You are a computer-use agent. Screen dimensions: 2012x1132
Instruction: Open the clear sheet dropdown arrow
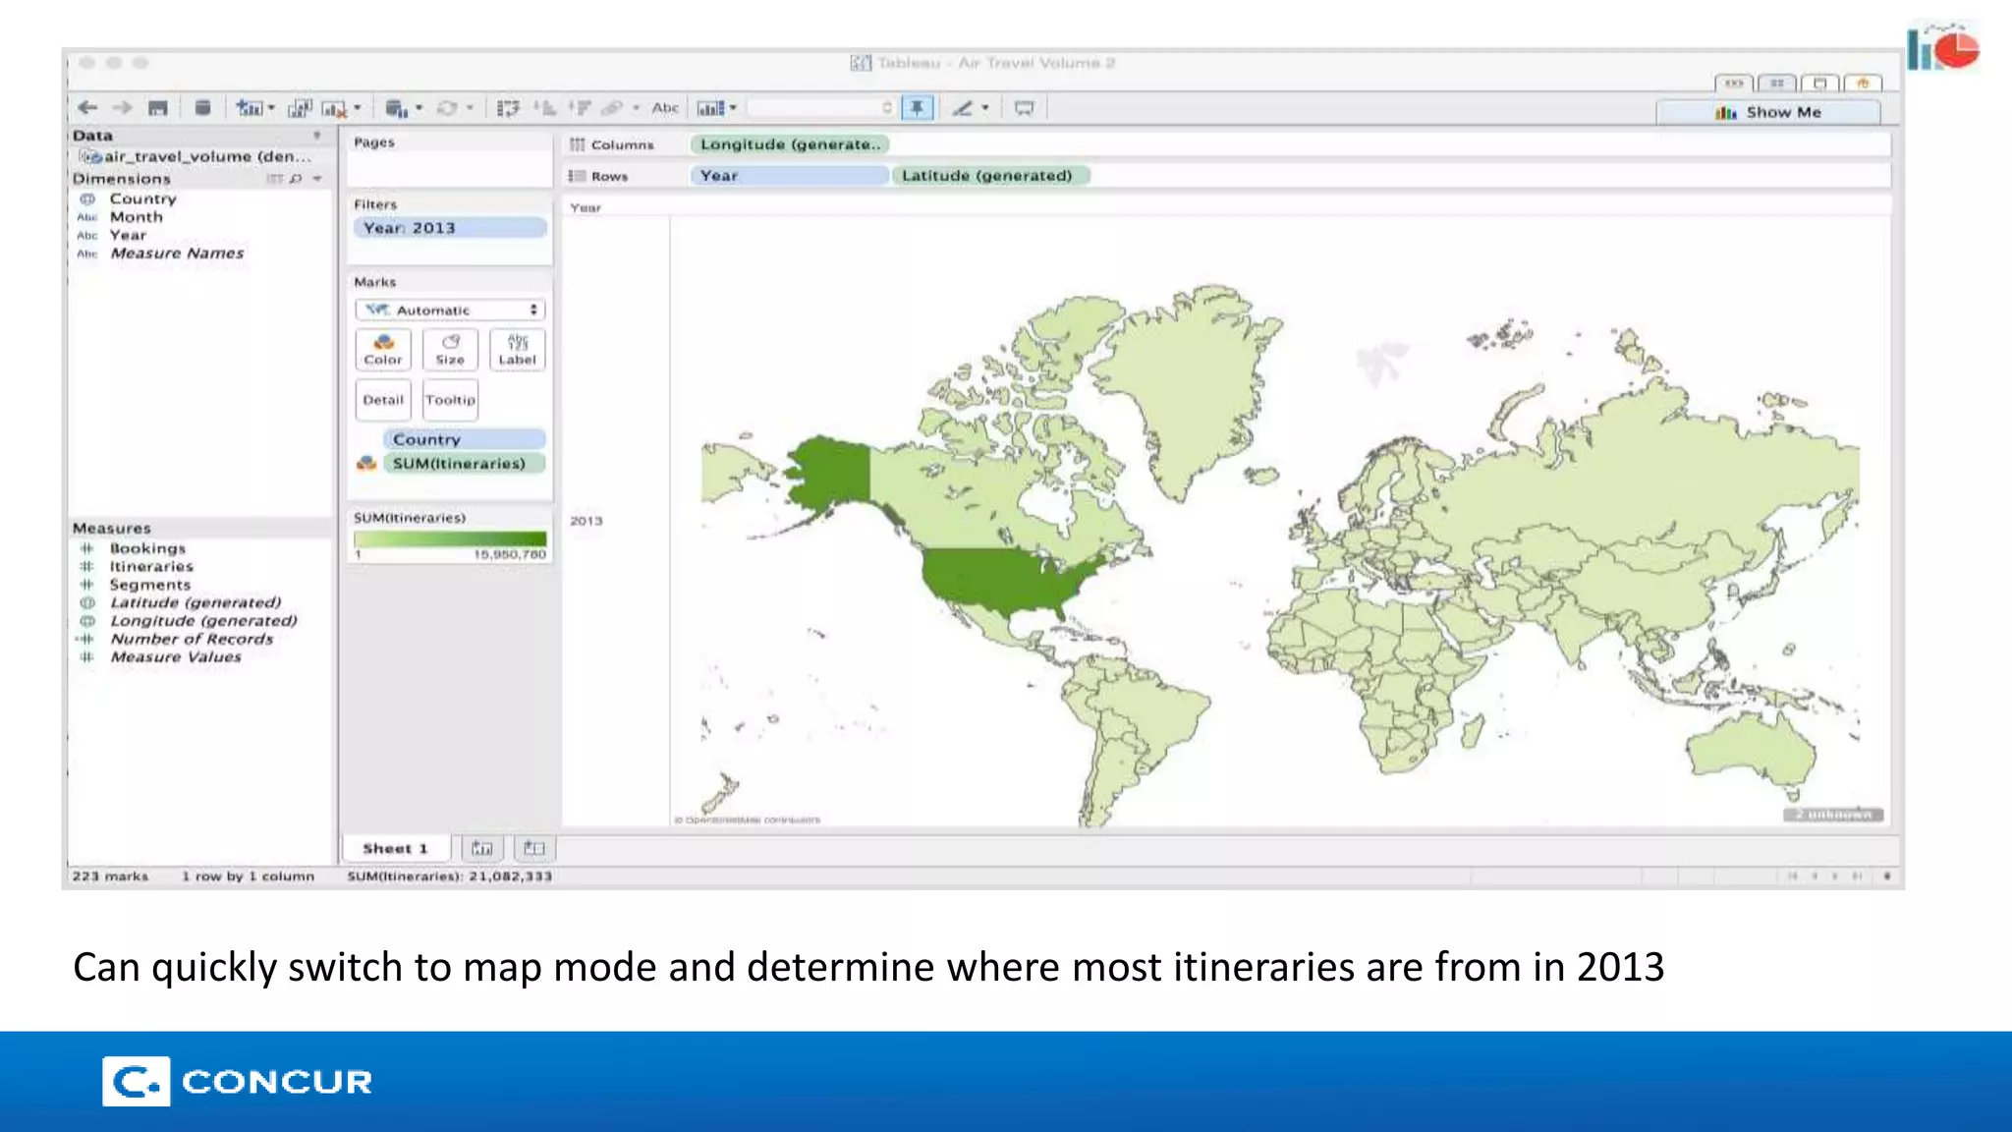tap(358, 108)
